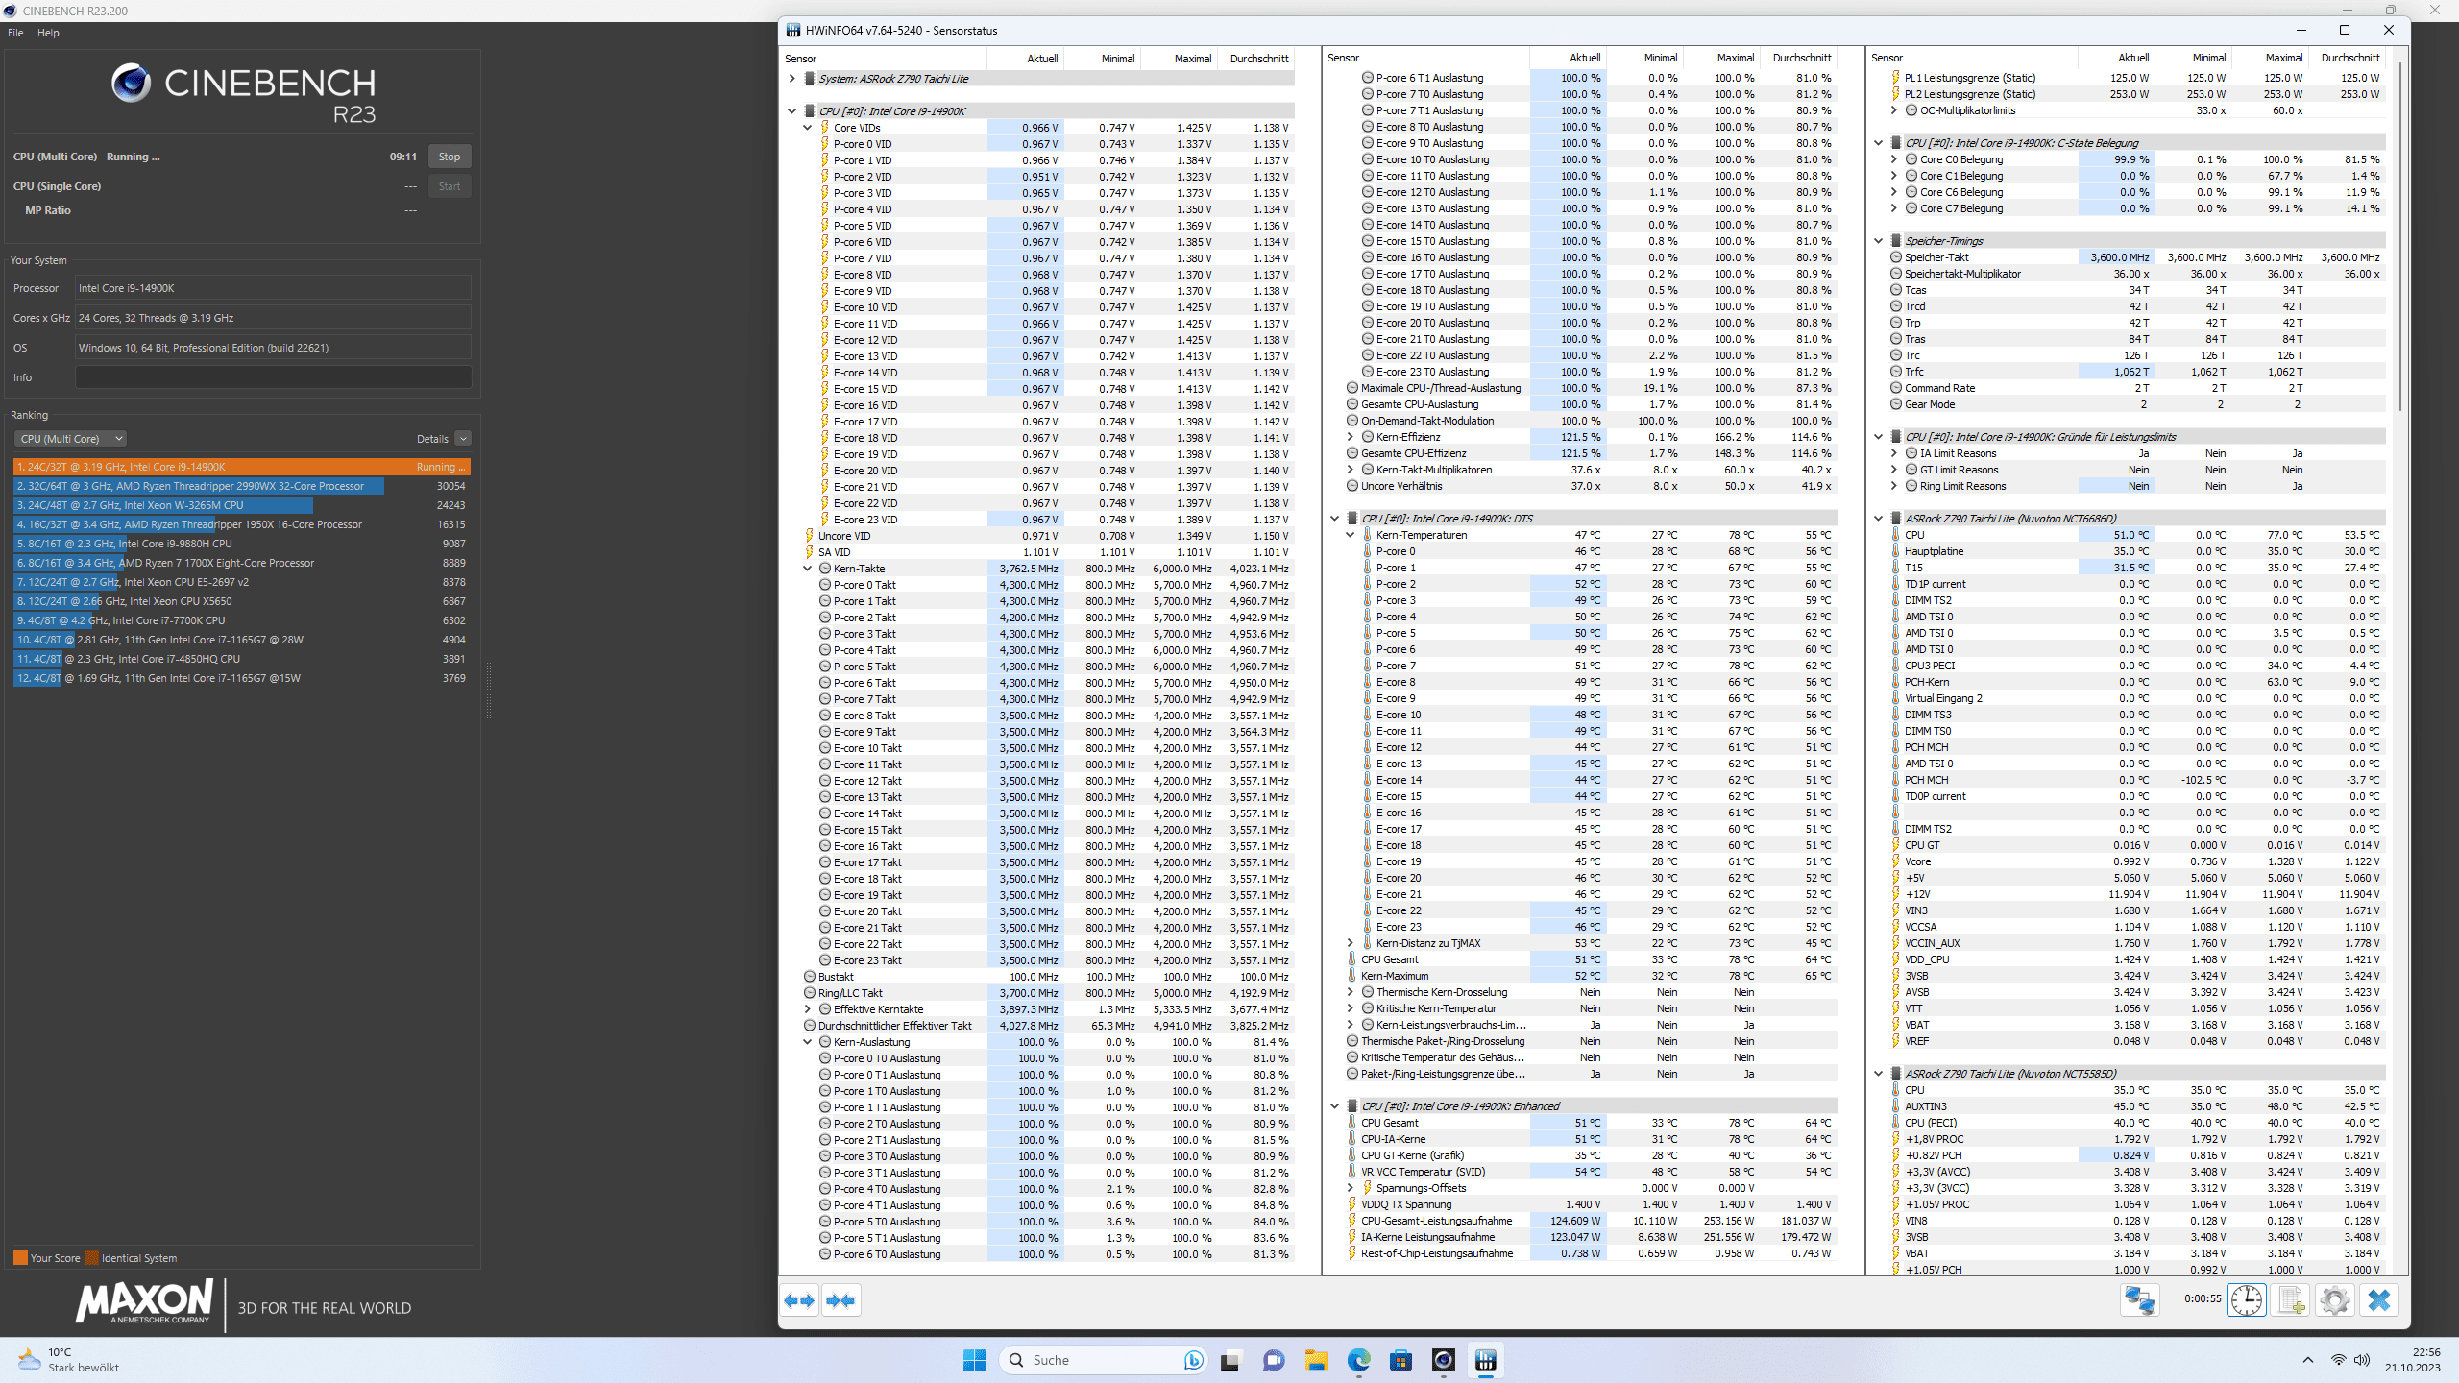Stop the running multi core benchmark
The height and width of the screenshot is (1383, 2459).
[x=449, y=157]
